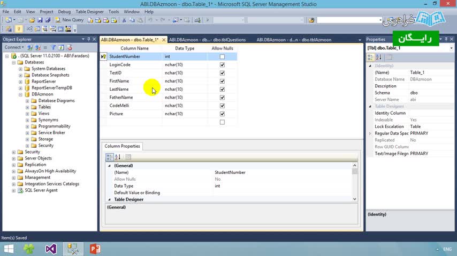Viewport: 457px width, 256px height.
Task: Click the Object Explorer filter funnel icon
Action: click(x=54, y=47)
